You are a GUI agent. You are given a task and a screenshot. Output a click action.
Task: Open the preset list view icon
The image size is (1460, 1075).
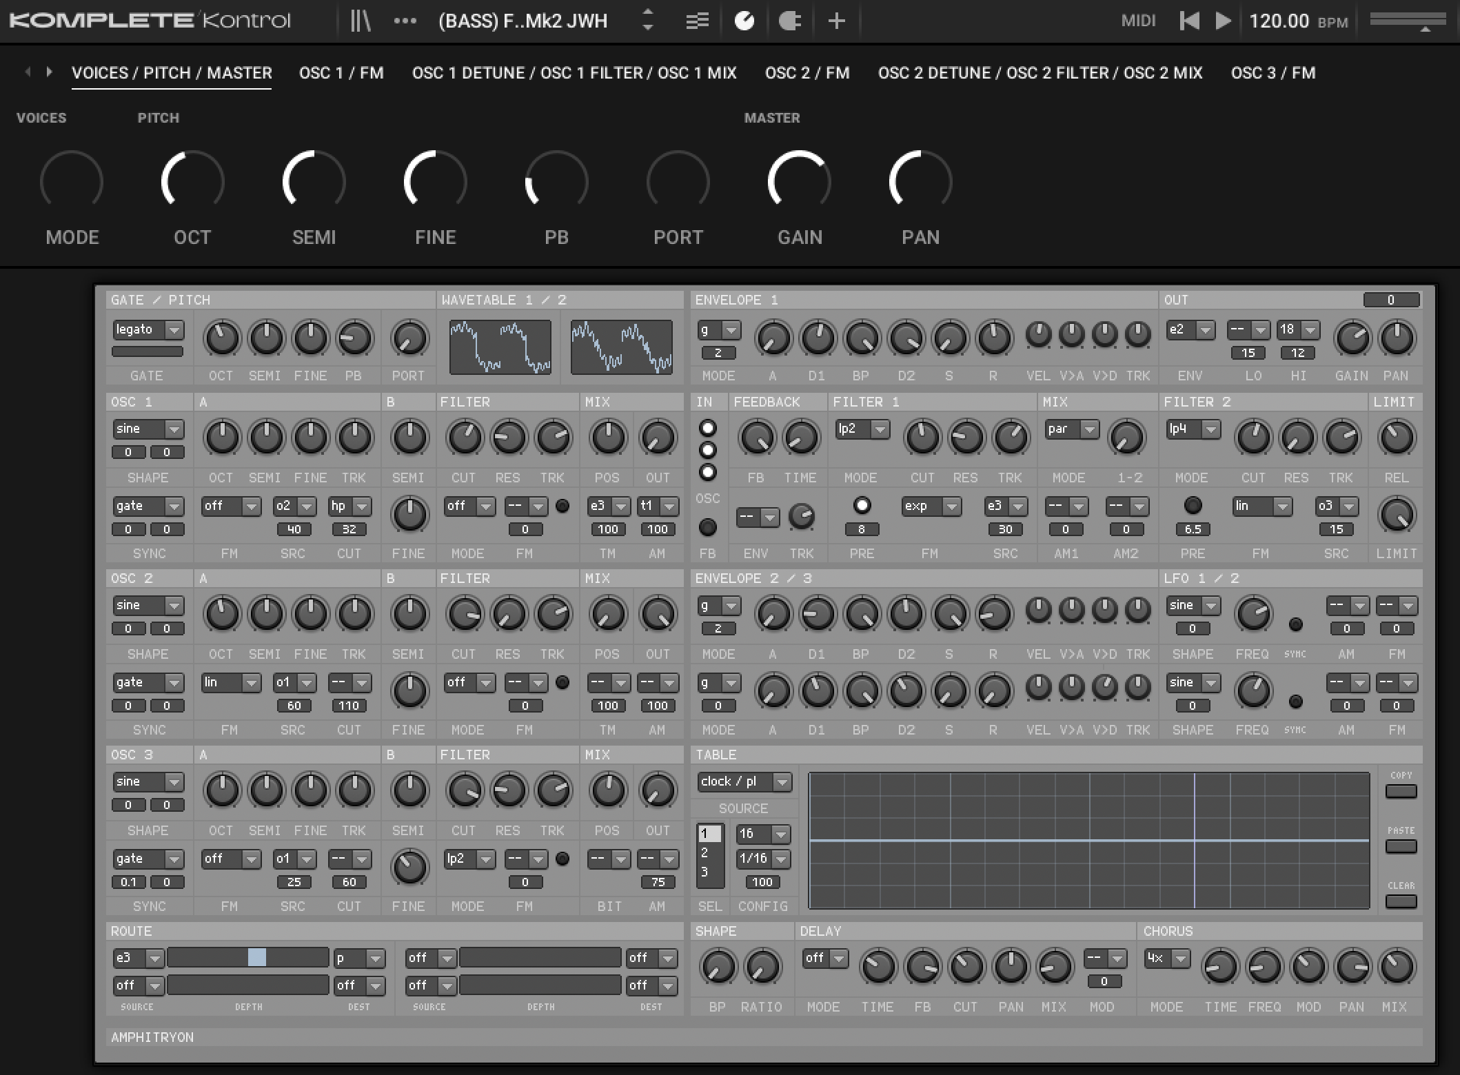697,21
